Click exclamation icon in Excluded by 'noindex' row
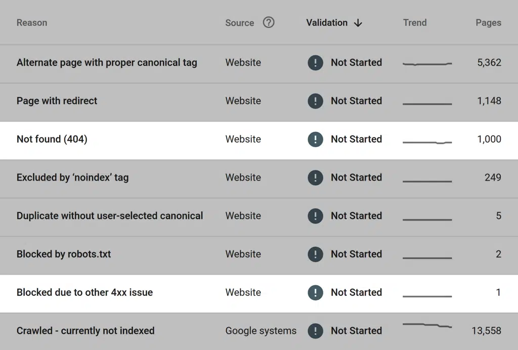 coord(315,178)
